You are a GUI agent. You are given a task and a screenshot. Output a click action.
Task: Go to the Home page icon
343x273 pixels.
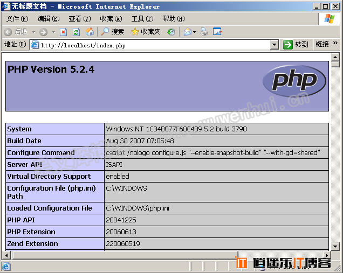[90, 32]
